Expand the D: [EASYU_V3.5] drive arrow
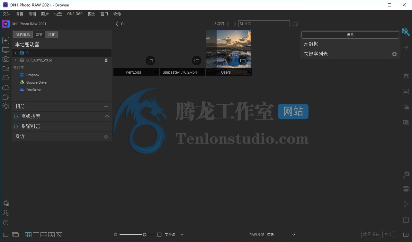 15,60
